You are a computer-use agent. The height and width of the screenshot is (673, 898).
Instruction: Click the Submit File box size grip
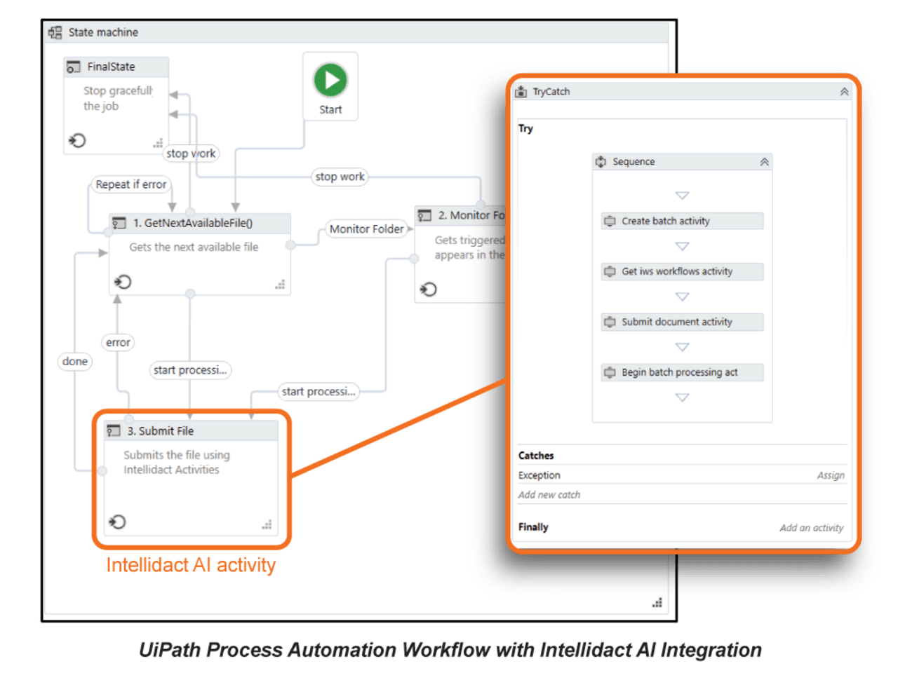click(x=267, y=524)
